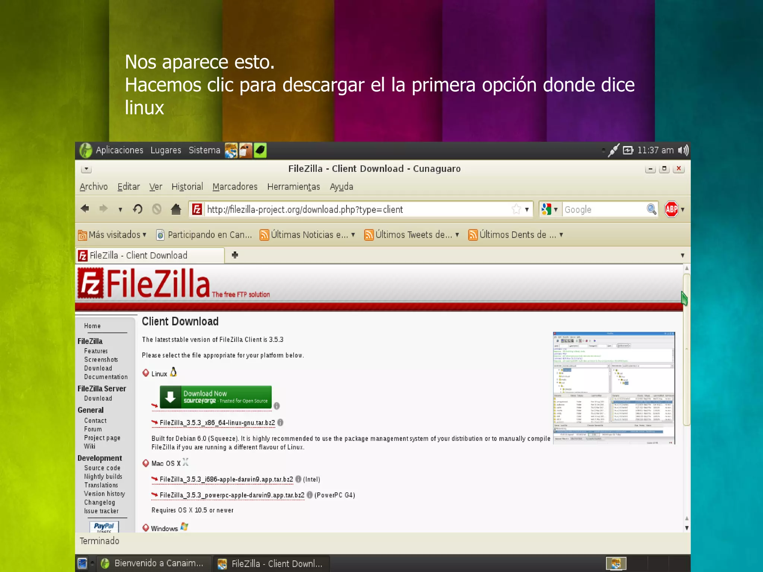Open the Forum sidebar link
The height and width of the screenshot is (572, 763).
pos(93,429)
